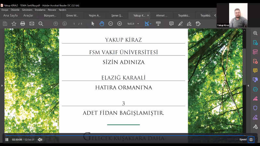Image resolution: width=260 pixels, height=146 pixels.
Task: Select the hand pan tool
Action: [102, 24]
